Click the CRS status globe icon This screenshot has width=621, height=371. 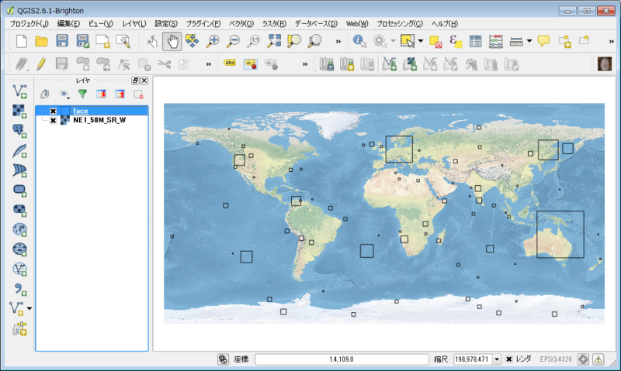click(583, 359)
